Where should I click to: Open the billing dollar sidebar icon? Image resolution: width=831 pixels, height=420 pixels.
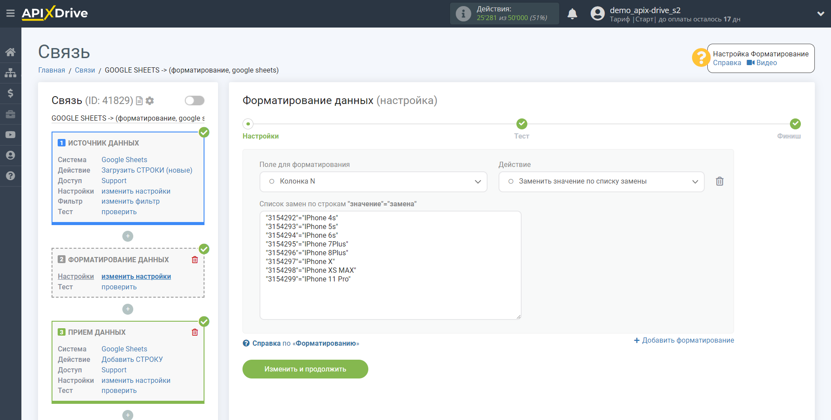tap(10, 93)
